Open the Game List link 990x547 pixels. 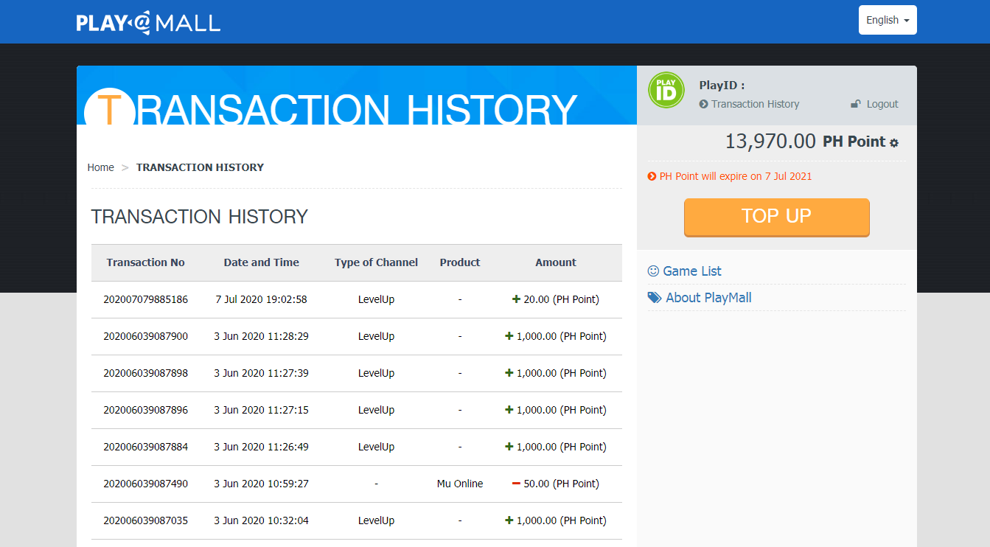pos(692,271)
